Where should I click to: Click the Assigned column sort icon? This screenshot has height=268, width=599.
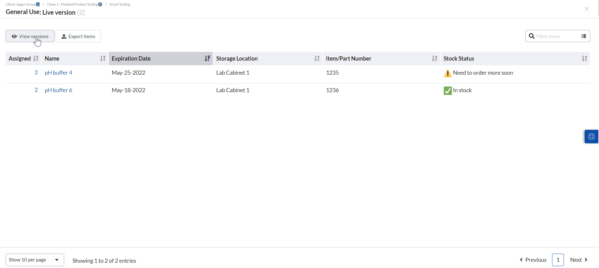36,58
